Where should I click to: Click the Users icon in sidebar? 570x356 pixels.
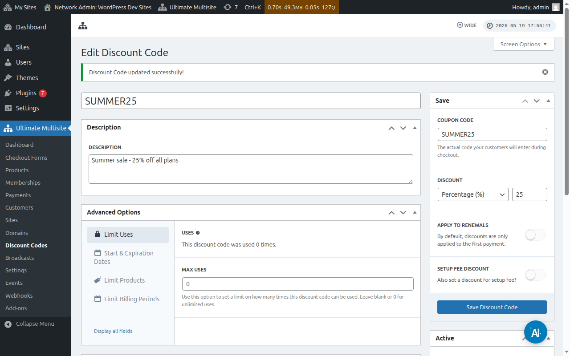click(x=8, y=62)
